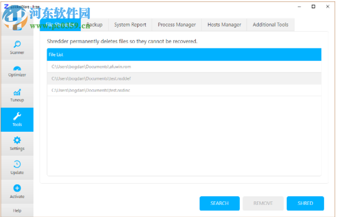
Task: Click the File List column header
Action: pyautogui.click(x=184, y=54)
